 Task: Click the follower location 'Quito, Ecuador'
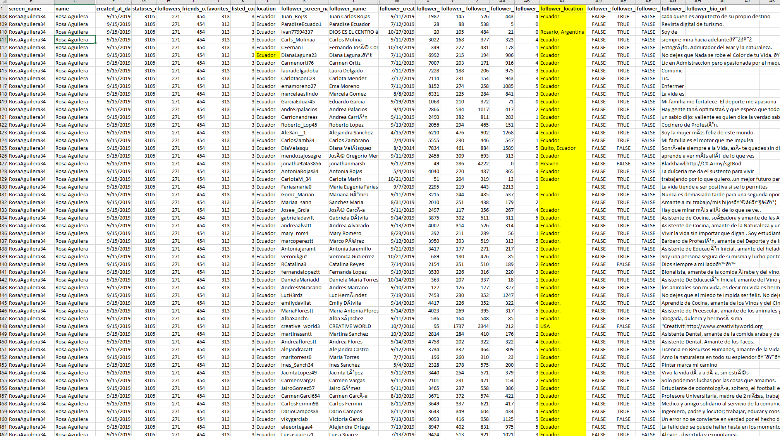(x=562, y=148)
